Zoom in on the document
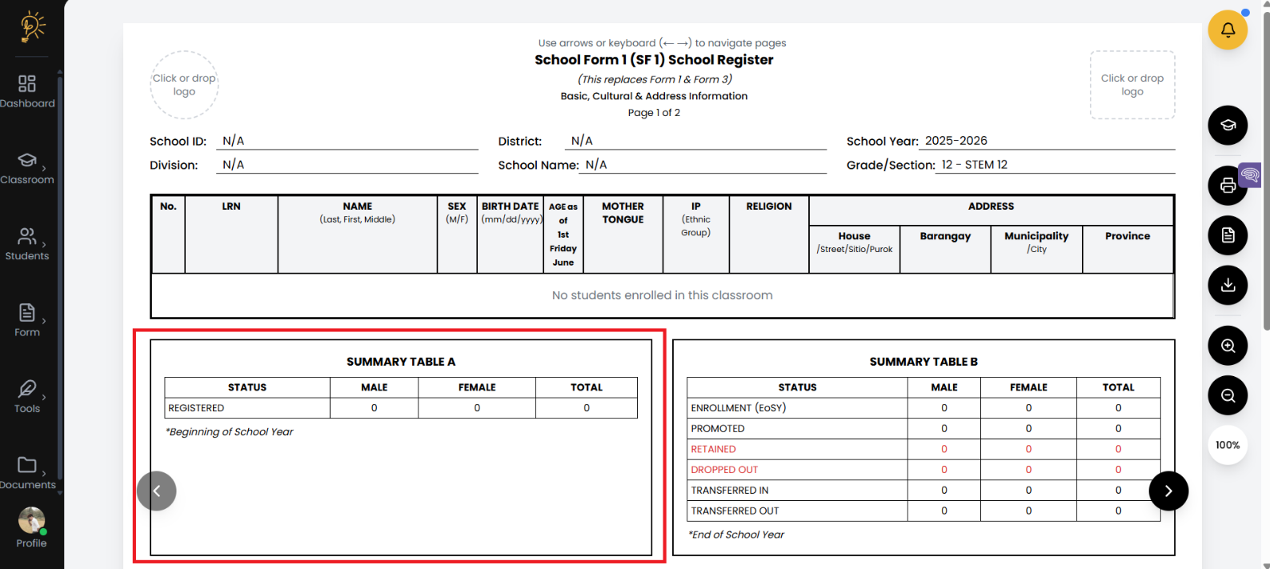 1227,346
